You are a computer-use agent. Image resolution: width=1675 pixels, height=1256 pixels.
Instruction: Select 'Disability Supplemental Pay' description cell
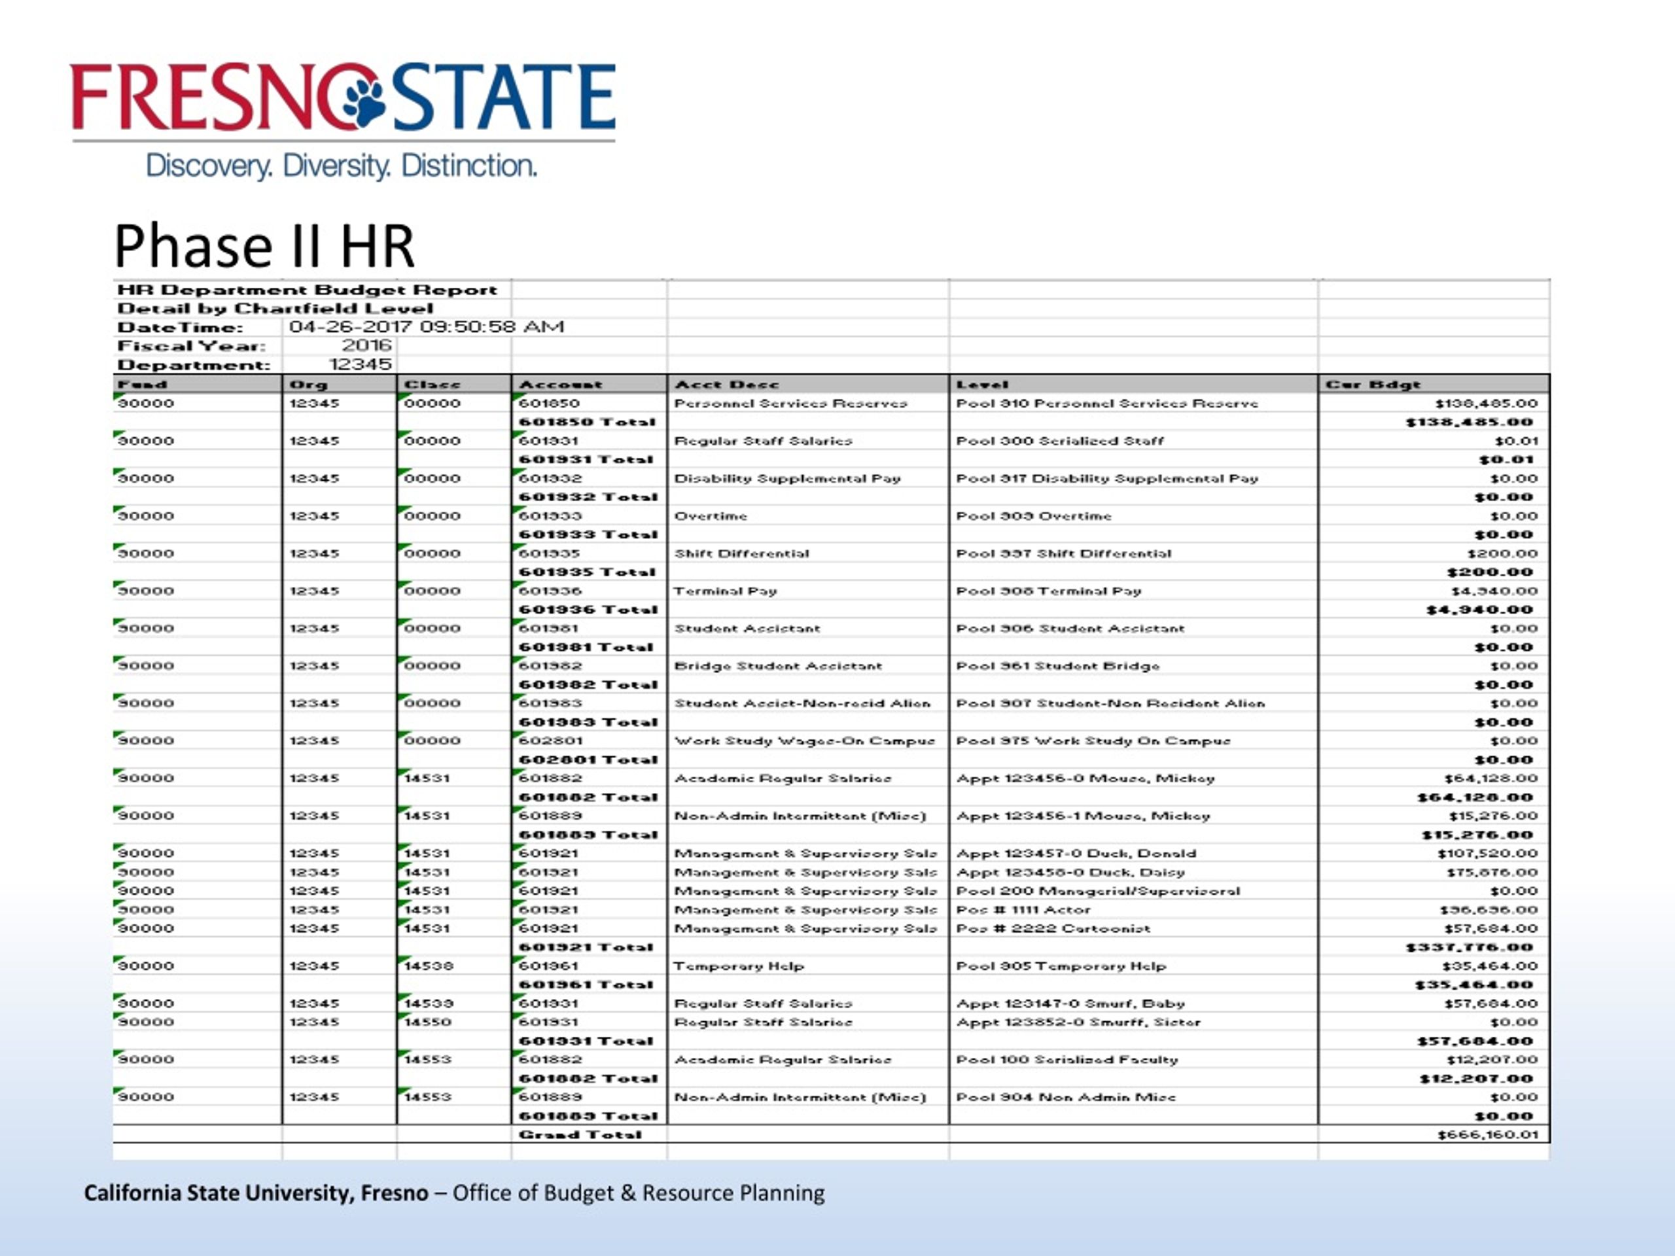(809, 478)
